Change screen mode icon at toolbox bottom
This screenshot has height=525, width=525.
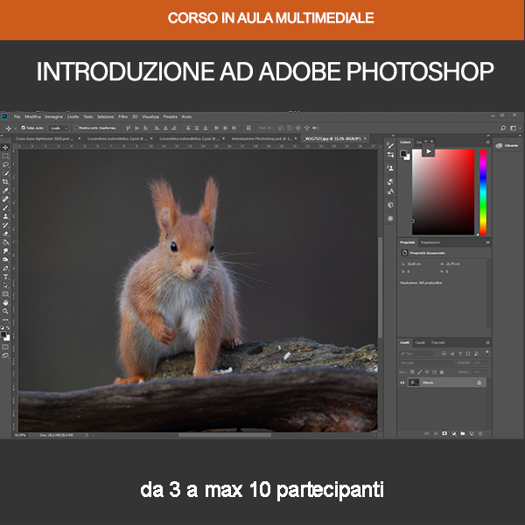pos(5,355)
